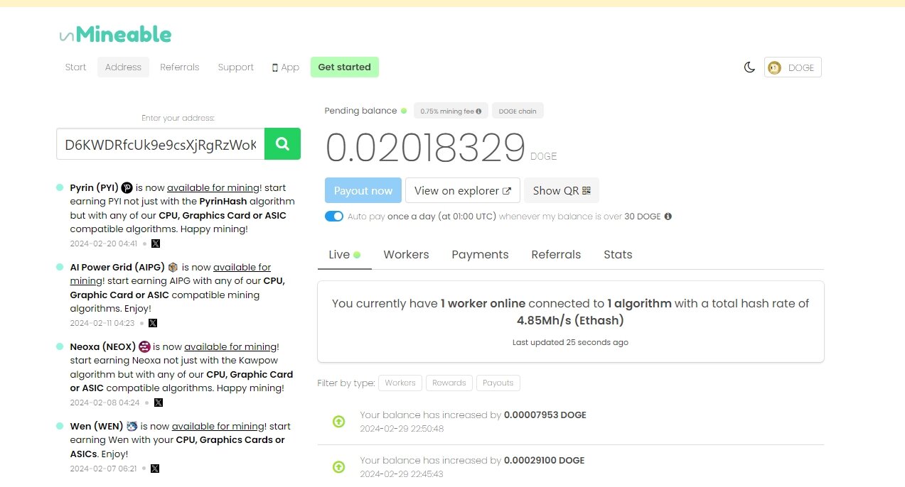Click the green pending balance status dot

[x=404, y=111]
